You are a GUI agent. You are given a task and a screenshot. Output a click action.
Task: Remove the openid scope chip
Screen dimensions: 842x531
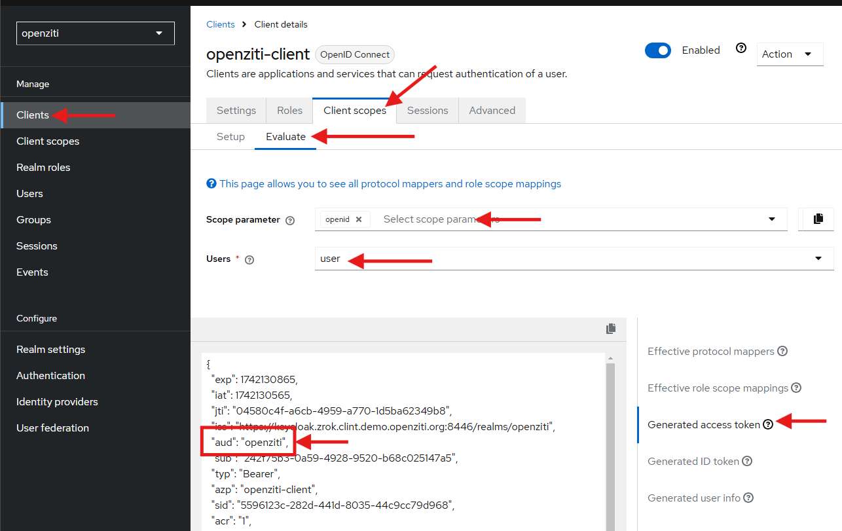[x=359, y=219]
